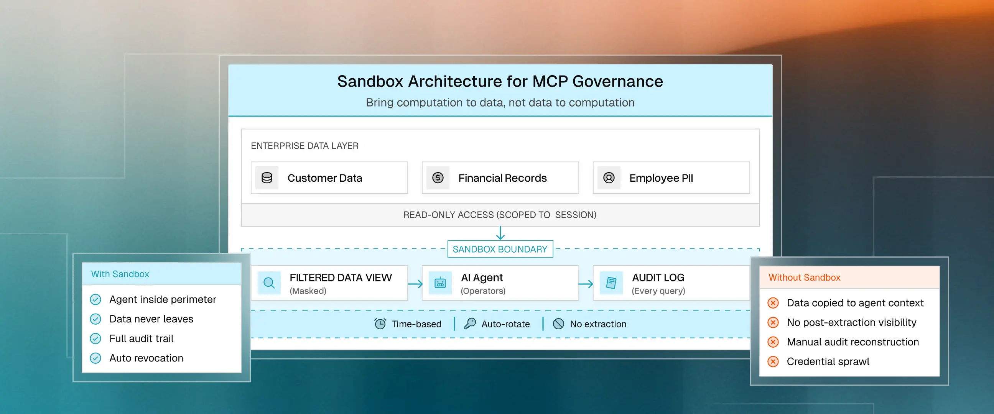The image size is (994, 414).
Task: Click the checkmark beside Agent inside perimeter
Action: pos(95,299)
